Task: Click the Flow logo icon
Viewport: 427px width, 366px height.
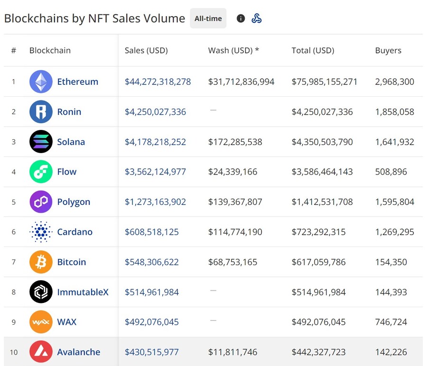Action: (x=41, y=172)
